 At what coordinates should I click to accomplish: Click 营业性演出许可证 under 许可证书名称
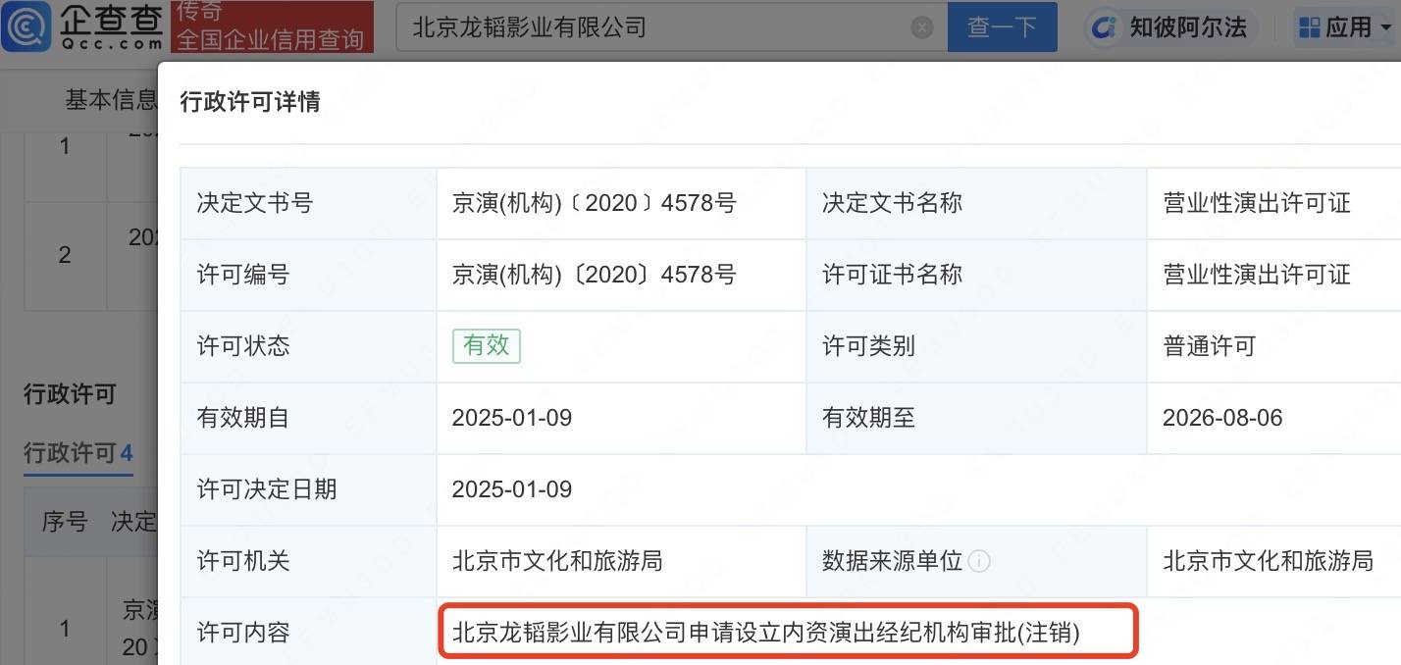click(x=1257, y=275)
